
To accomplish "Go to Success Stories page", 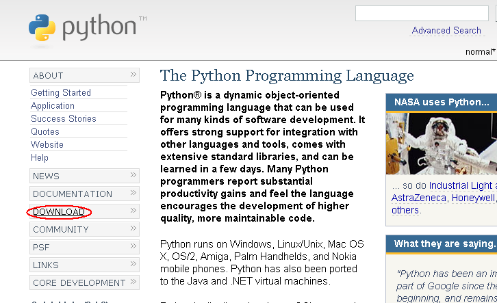I will tap(64, 119).
